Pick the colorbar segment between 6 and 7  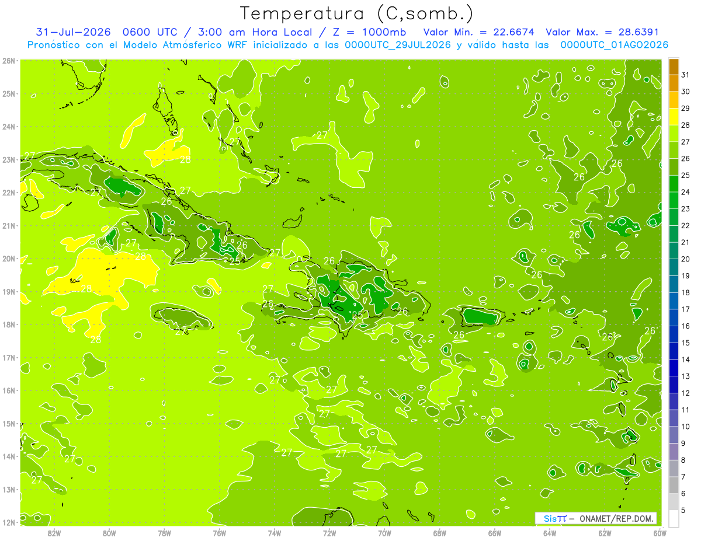[x=674, y=484]
